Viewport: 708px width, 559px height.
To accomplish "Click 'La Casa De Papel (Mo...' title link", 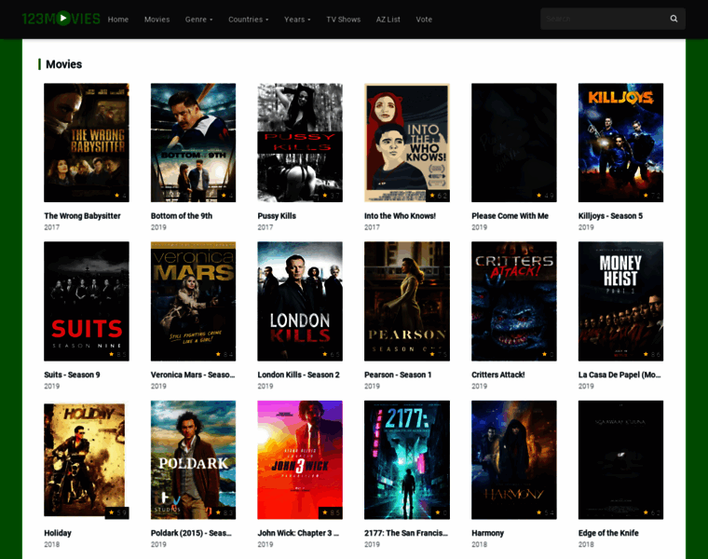I will pyautogui.click(x=619, y=375).
